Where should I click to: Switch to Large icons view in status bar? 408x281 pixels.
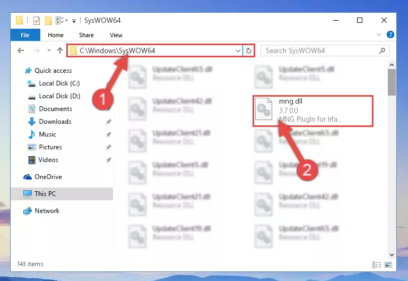pos(388,265)
